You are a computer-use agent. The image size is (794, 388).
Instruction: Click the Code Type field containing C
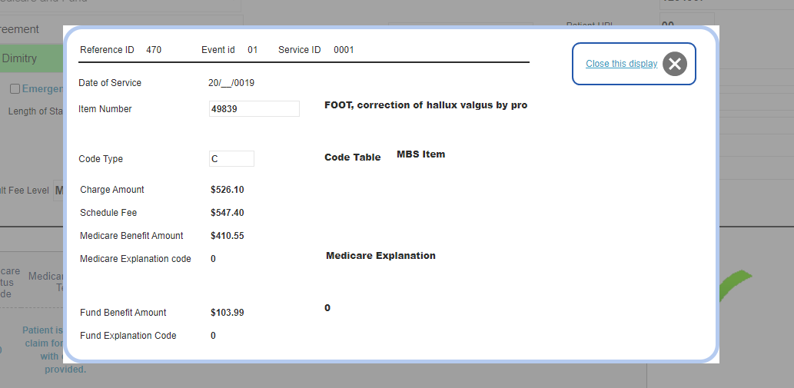click(x=231, y=159)
